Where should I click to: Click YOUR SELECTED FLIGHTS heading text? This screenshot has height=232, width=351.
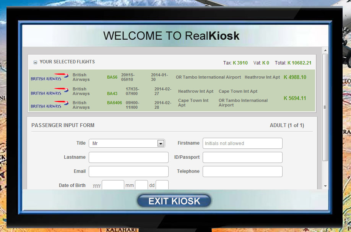pyautogui.click(x=67, y=62)
